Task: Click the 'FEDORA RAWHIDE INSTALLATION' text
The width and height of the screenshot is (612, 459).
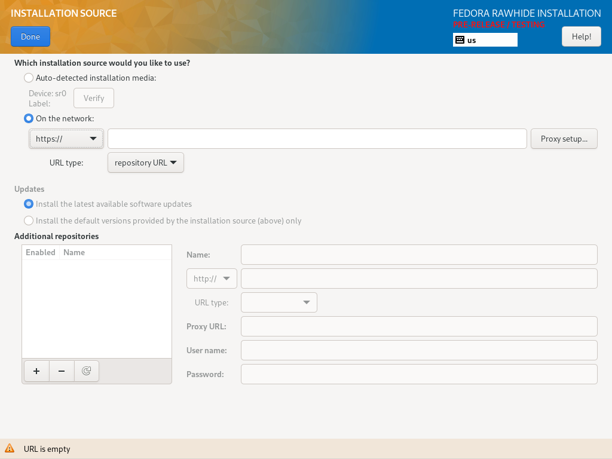Action: (x=527, y=13)
